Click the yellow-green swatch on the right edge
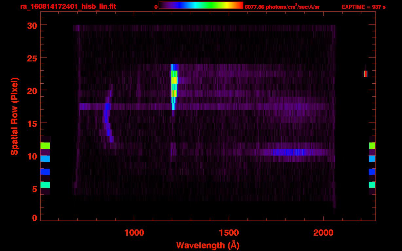The image size is (402, 251). click(x=372, y=146)
